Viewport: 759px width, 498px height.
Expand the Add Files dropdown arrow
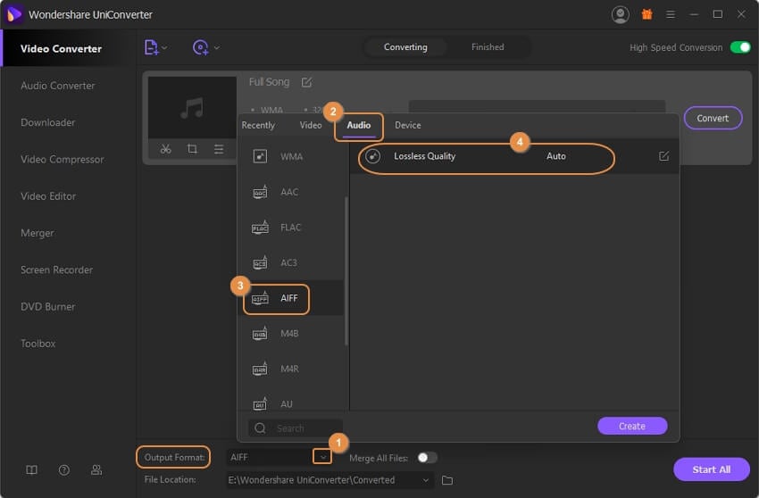[164, 48]
